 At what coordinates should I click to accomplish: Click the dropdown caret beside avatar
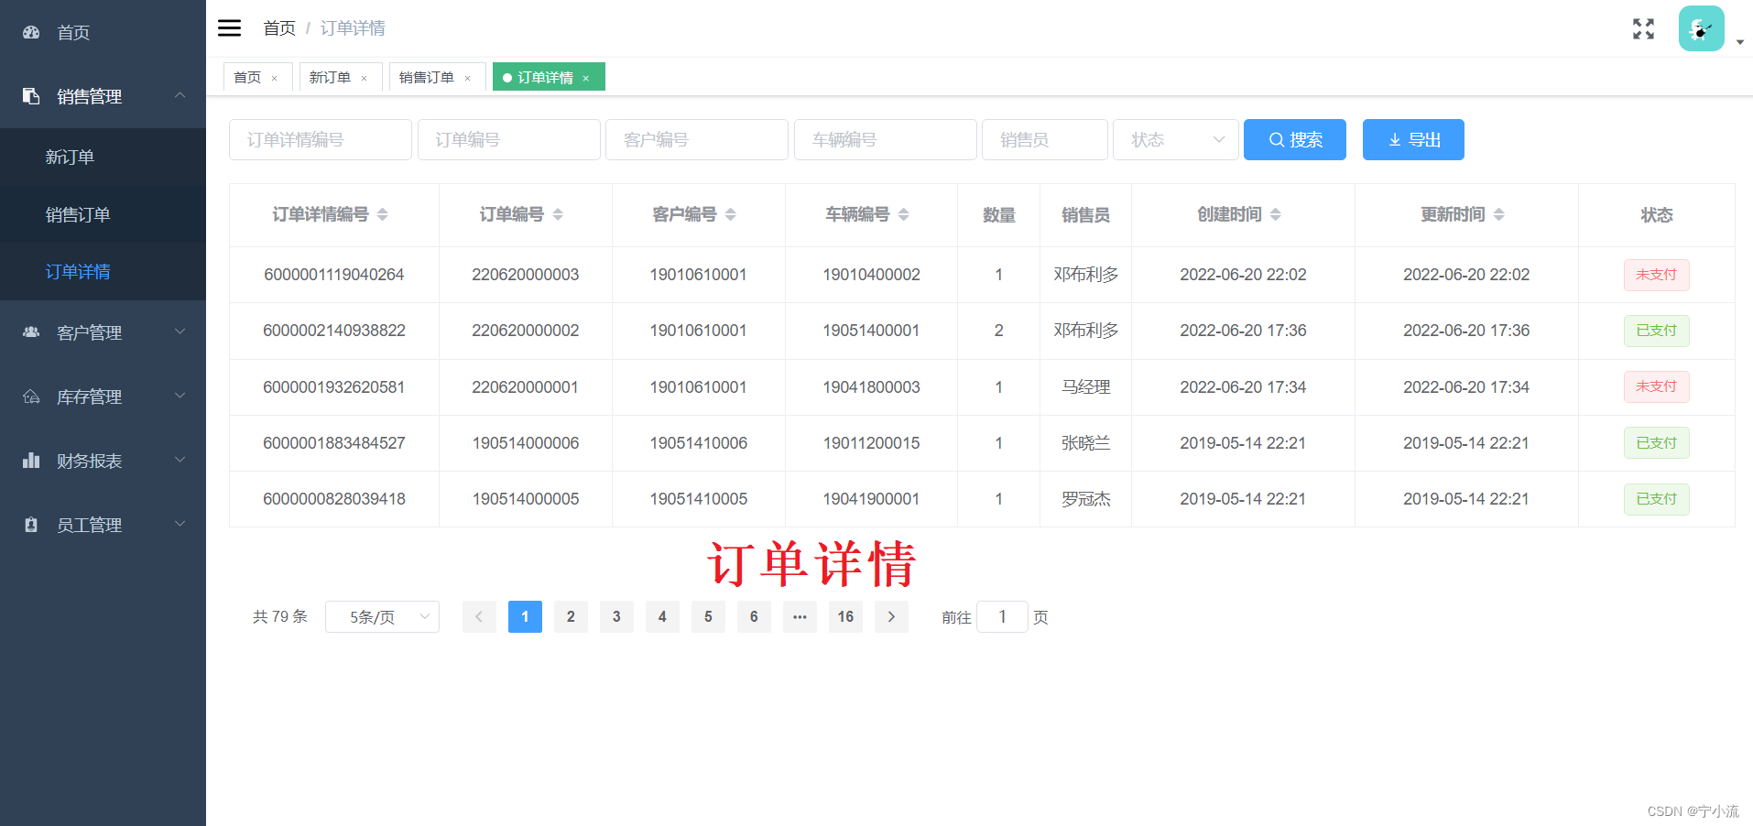(x=1739, y=42)
